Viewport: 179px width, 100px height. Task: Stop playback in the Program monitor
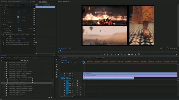click(x=118, y=54)
